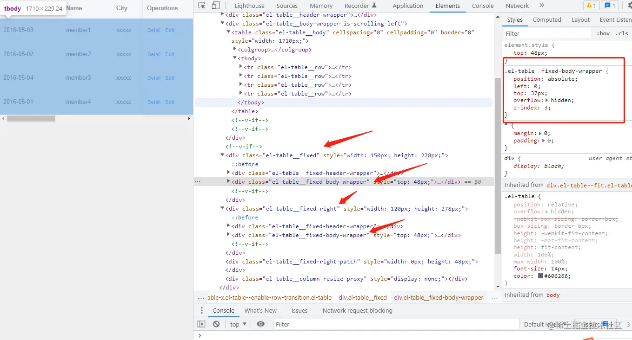Expand the overflow hidden shorthand in fixed-body-wrapper rule
The height and width of the screenshot is (340, 632).
click(547, 100)
